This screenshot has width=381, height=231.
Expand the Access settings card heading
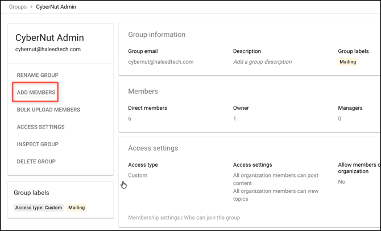[153, 148]
